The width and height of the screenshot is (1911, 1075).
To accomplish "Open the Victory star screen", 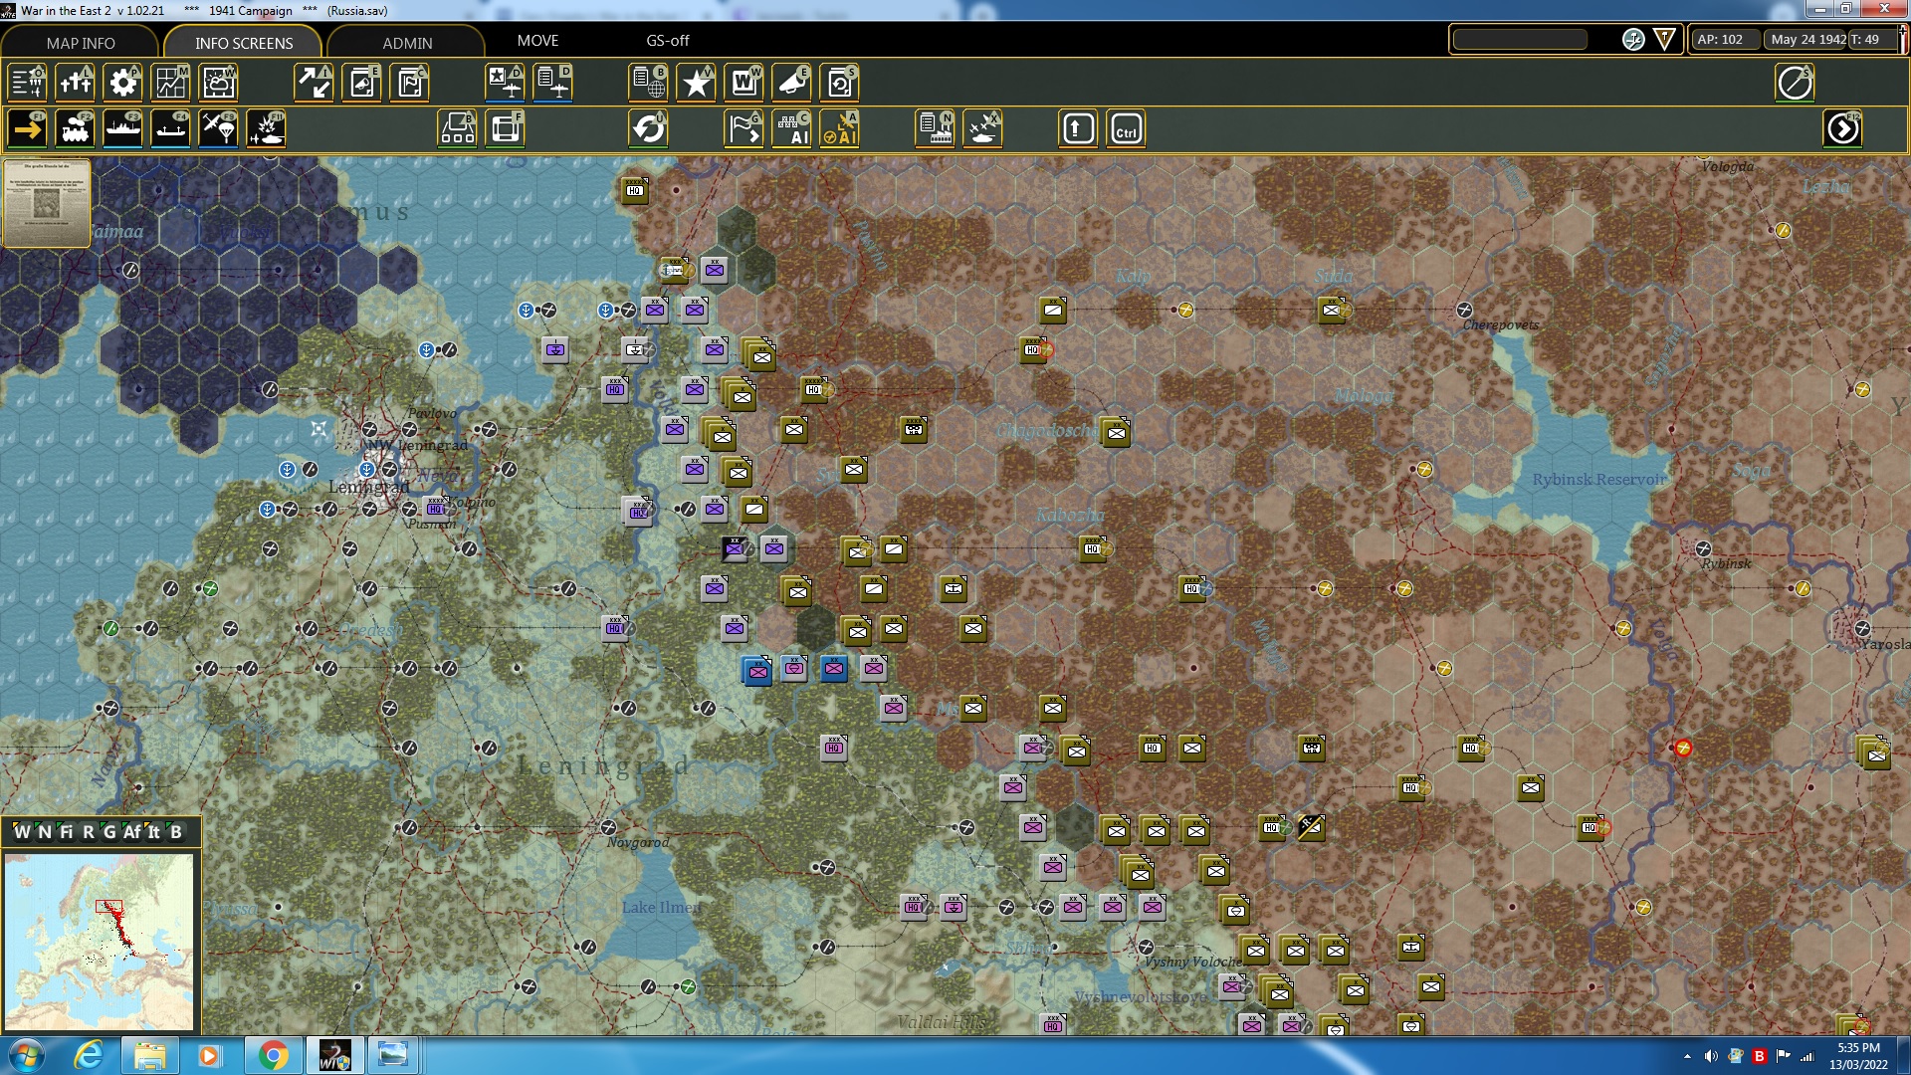I will coord(697,83).
